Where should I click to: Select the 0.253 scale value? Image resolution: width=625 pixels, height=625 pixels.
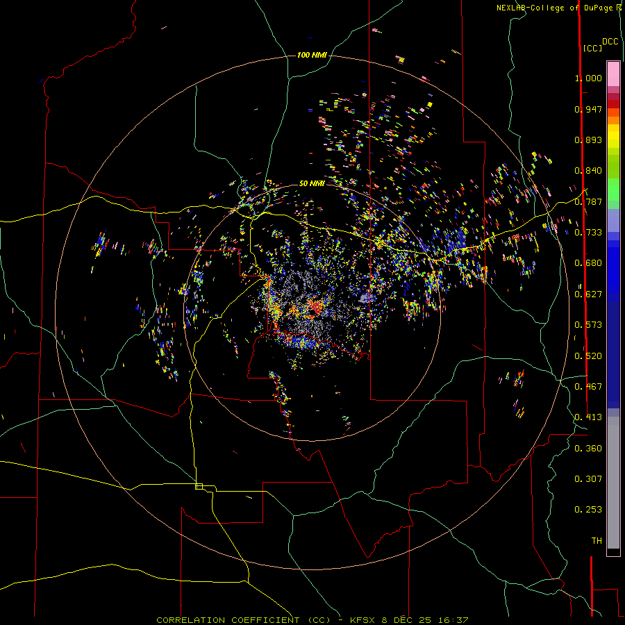pos(588,510)
